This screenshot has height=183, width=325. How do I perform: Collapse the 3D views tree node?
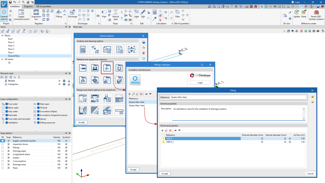[2, 59]
